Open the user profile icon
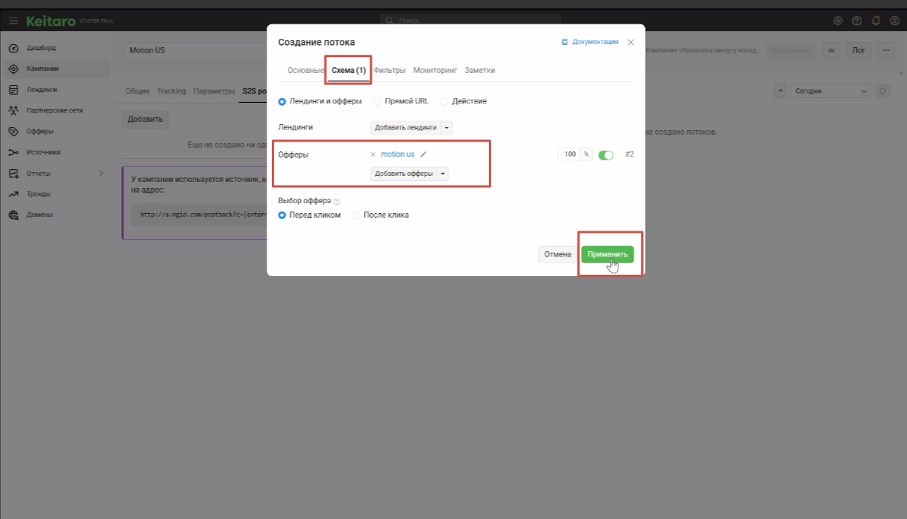Screen dimensions: 907x519 (x=895, y=21)
